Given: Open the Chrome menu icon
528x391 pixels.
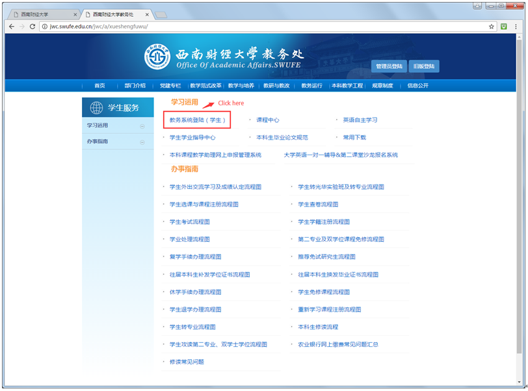Looking at the screenshot, I should coord(516,27).
